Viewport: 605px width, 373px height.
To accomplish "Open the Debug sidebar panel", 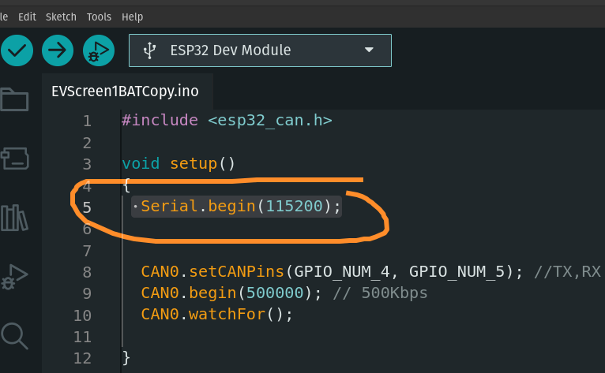I will (x=15, y=275).
